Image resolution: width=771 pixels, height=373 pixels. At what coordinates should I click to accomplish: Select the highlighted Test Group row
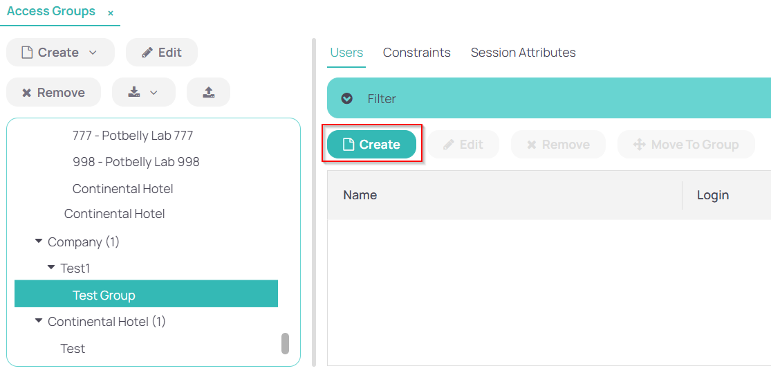[146, 294]
